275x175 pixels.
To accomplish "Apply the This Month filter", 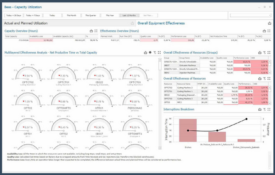I will point(72,15).
